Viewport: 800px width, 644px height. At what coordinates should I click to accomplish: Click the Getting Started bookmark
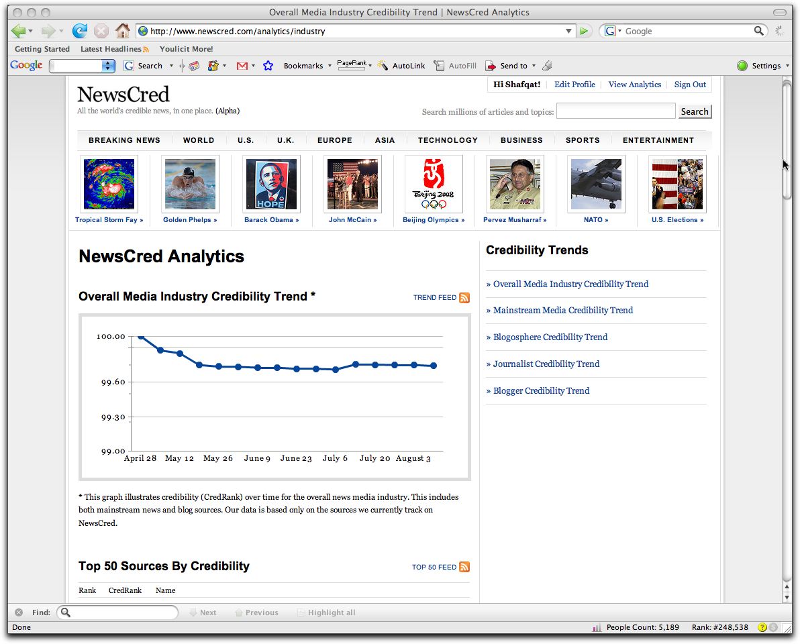click(x=42, y=49)
